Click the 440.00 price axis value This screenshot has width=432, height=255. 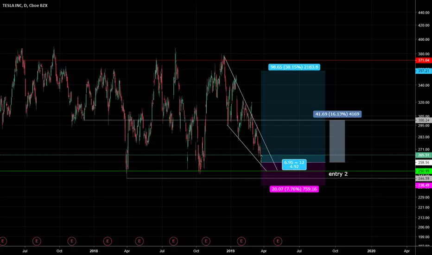point(424,13)
